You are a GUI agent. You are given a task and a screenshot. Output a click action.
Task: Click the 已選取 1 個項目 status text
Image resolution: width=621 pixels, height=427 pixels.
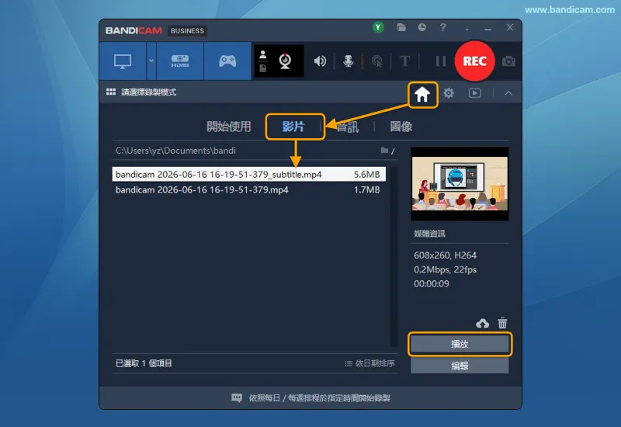144,363
